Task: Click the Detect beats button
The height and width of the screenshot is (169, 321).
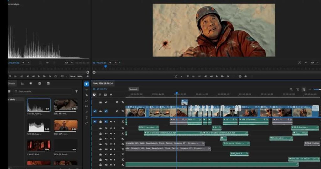Action: (x=76, y=76)
